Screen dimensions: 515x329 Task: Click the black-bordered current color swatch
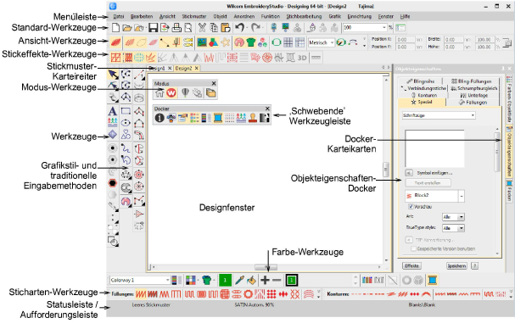(292, 281)
